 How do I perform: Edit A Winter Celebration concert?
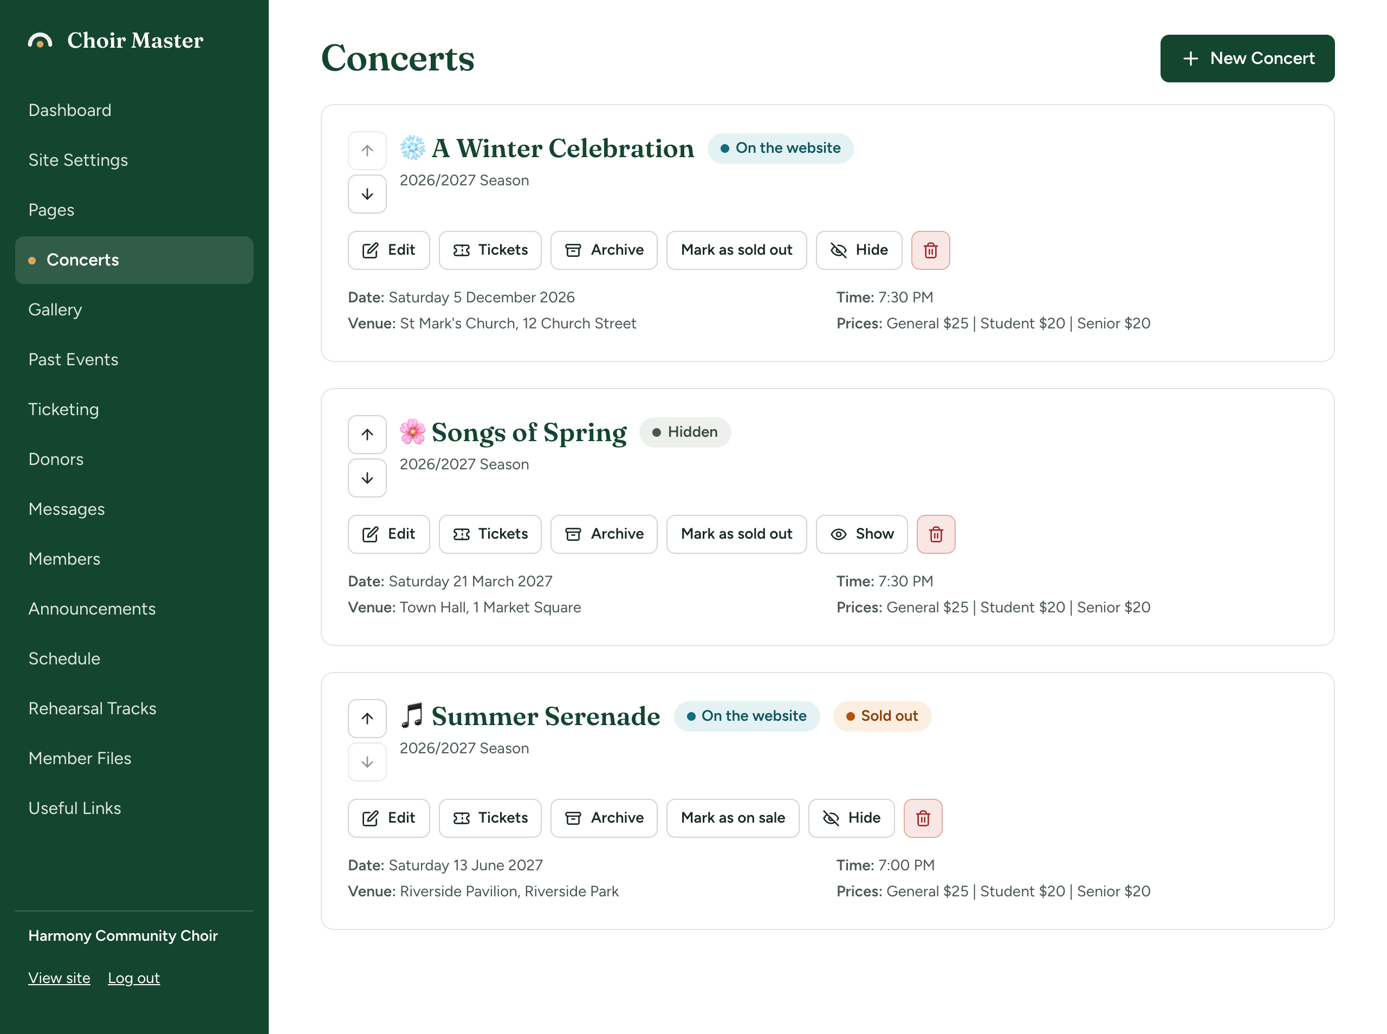coord(388,250)
